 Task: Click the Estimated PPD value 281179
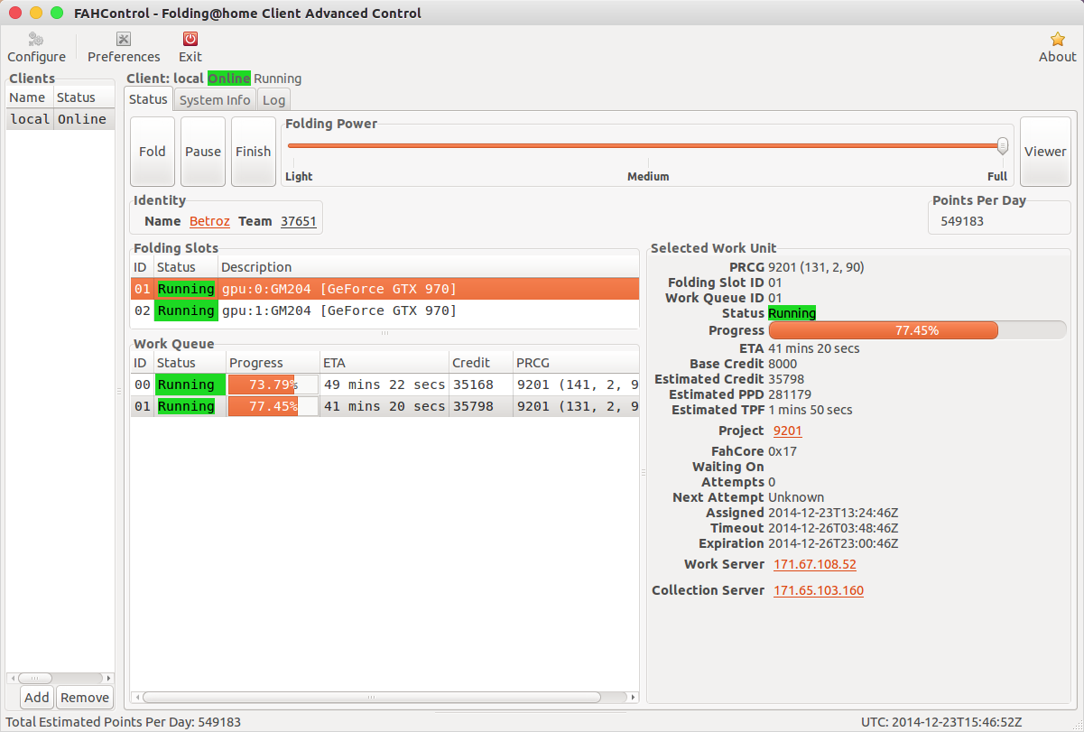(790, 394)
